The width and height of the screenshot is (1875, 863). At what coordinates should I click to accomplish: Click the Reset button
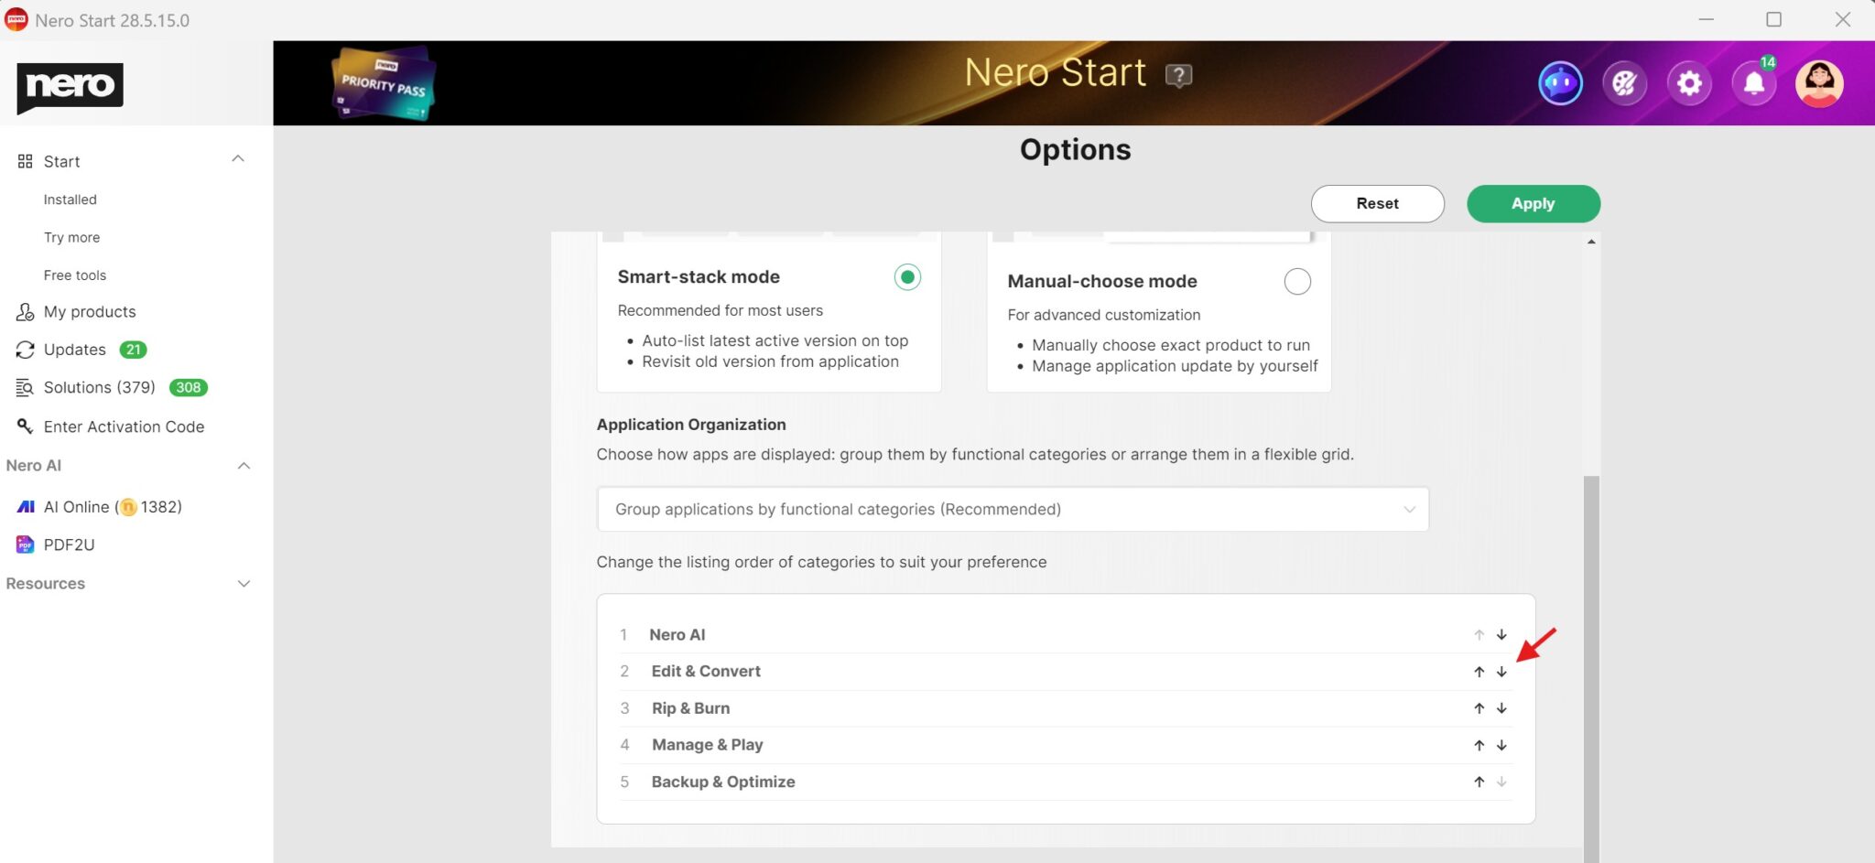pyautogui.click(x=1377, y=203)
